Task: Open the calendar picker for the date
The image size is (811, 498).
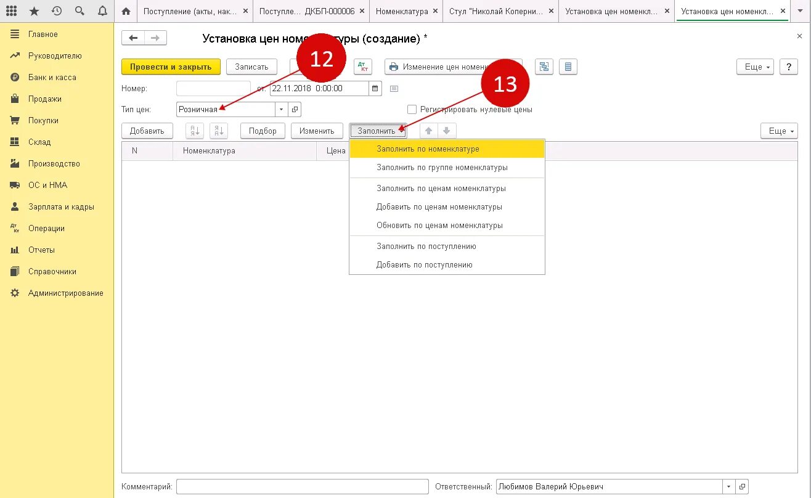Action: point(375,88)
